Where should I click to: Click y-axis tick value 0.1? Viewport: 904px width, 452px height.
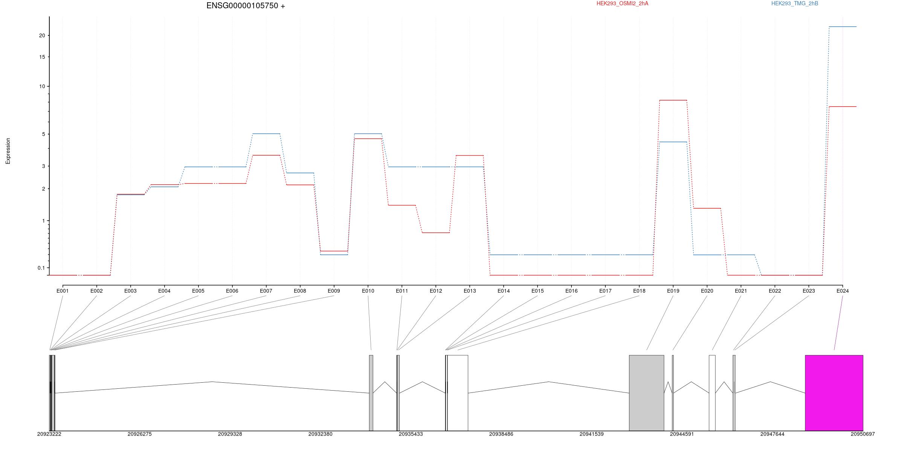pos(41,268)
